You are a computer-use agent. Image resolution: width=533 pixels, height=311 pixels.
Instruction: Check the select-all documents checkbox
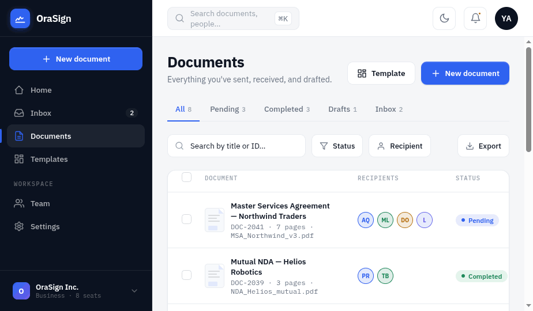pyautogui.click(x=187, y=177)
